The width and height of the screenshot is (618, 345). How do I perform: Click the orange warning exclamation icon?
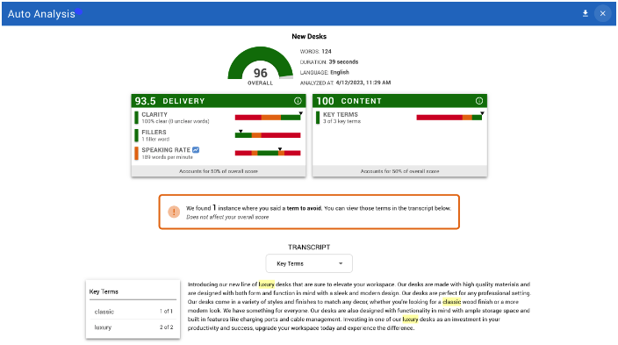(x=174, y=212)
